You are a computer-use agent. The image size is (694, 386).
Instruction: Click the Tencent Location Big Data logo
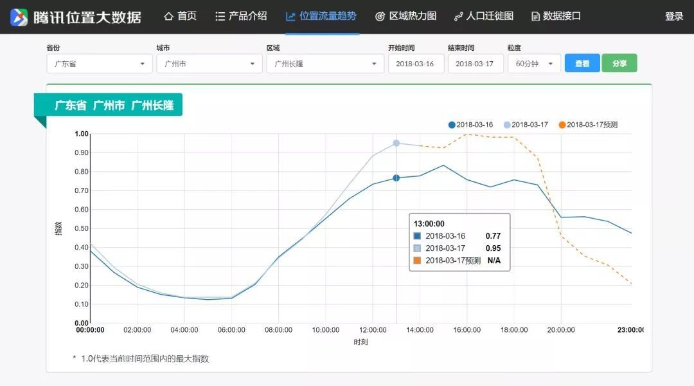[x=19, y=17]
